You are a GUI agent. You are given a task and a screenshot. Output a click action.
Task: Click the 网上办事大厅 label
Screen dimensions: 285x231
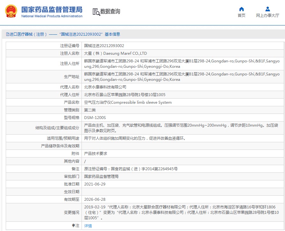pyautogui.click(x=267, y=16)
